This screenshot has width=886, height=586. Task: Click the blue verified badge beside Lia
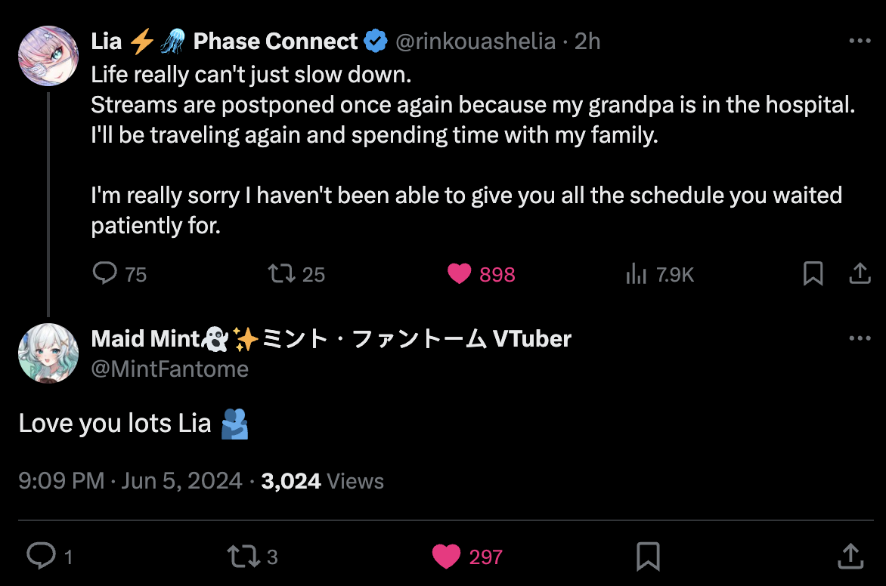(x=376, y=42)
